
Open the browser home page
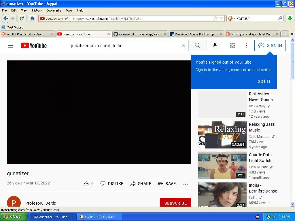click(x=32, y=18)
